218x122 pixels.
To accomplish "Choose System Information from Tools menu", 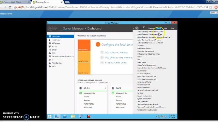I will [x=144, y=99].
